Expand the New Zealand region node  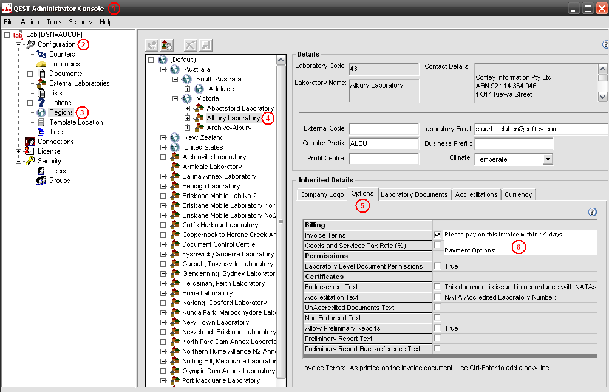click(163, 137)
